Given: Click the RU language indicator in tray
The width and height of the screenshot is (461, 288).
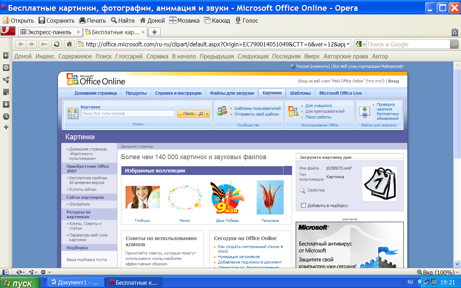Looking at the screenshot, I should tap(410, 282).
